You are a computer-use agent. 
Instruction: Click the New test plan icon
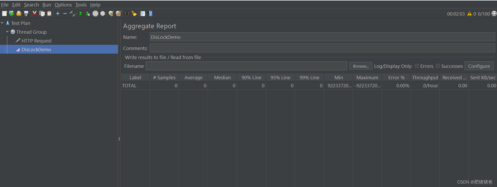point(4,13)
